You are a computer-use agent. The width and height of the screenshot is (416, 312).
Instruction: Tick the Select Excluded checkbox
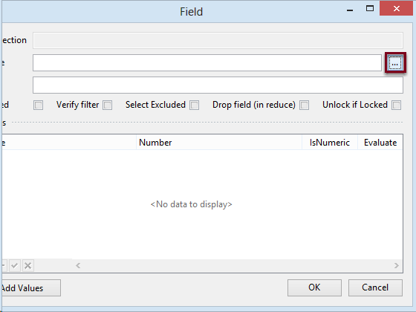[x=194, y=105]
